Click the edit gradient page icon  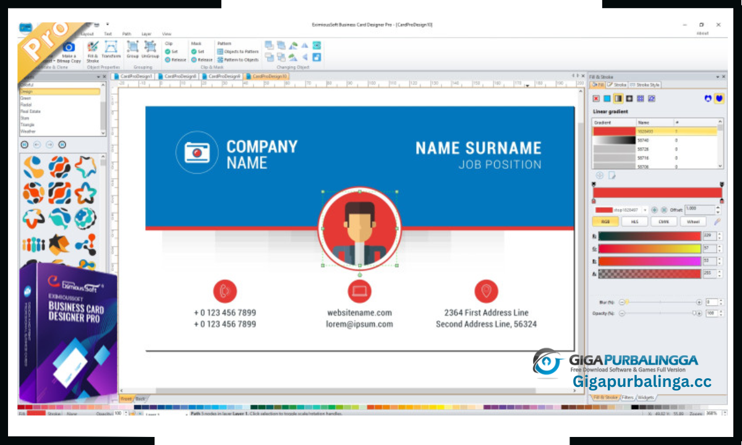[612, 176]
